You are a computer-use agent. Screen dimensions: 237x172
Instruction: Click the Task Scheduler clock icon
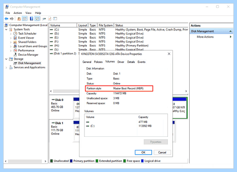[x=15, y=34]
